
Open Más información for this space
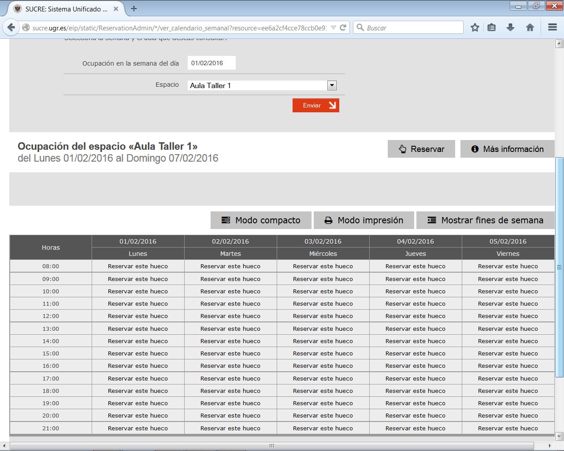(x=507, y=149)
